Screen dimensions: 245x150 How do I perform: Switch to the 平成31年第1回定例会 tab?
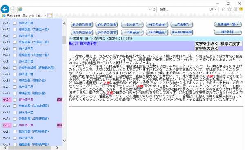pos(24,15)
